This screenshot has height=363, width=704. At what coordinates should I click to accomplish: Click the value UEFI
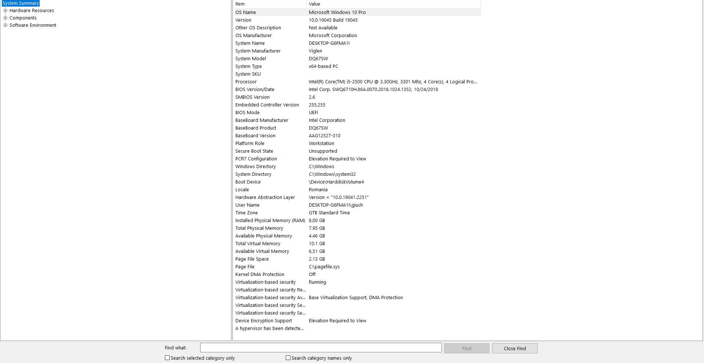coord(313,113)
